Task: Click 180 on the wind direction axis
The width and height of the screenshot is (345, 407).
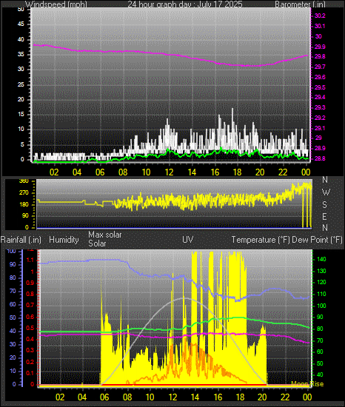Action: 24,204
